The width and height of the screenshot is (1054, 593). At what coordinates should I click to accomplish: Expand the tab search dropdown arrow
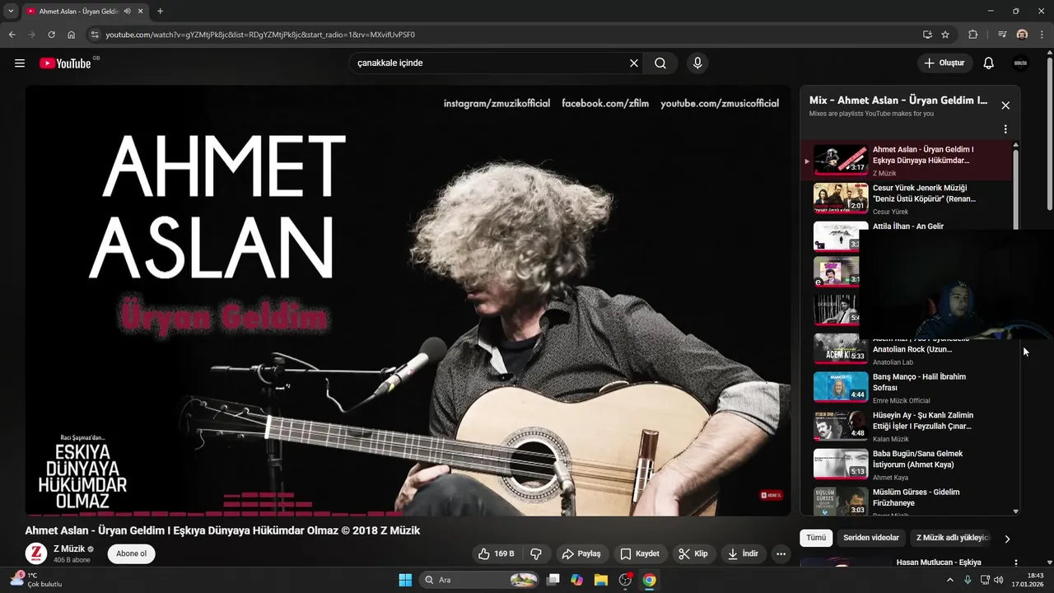click(x=11, y=12)
